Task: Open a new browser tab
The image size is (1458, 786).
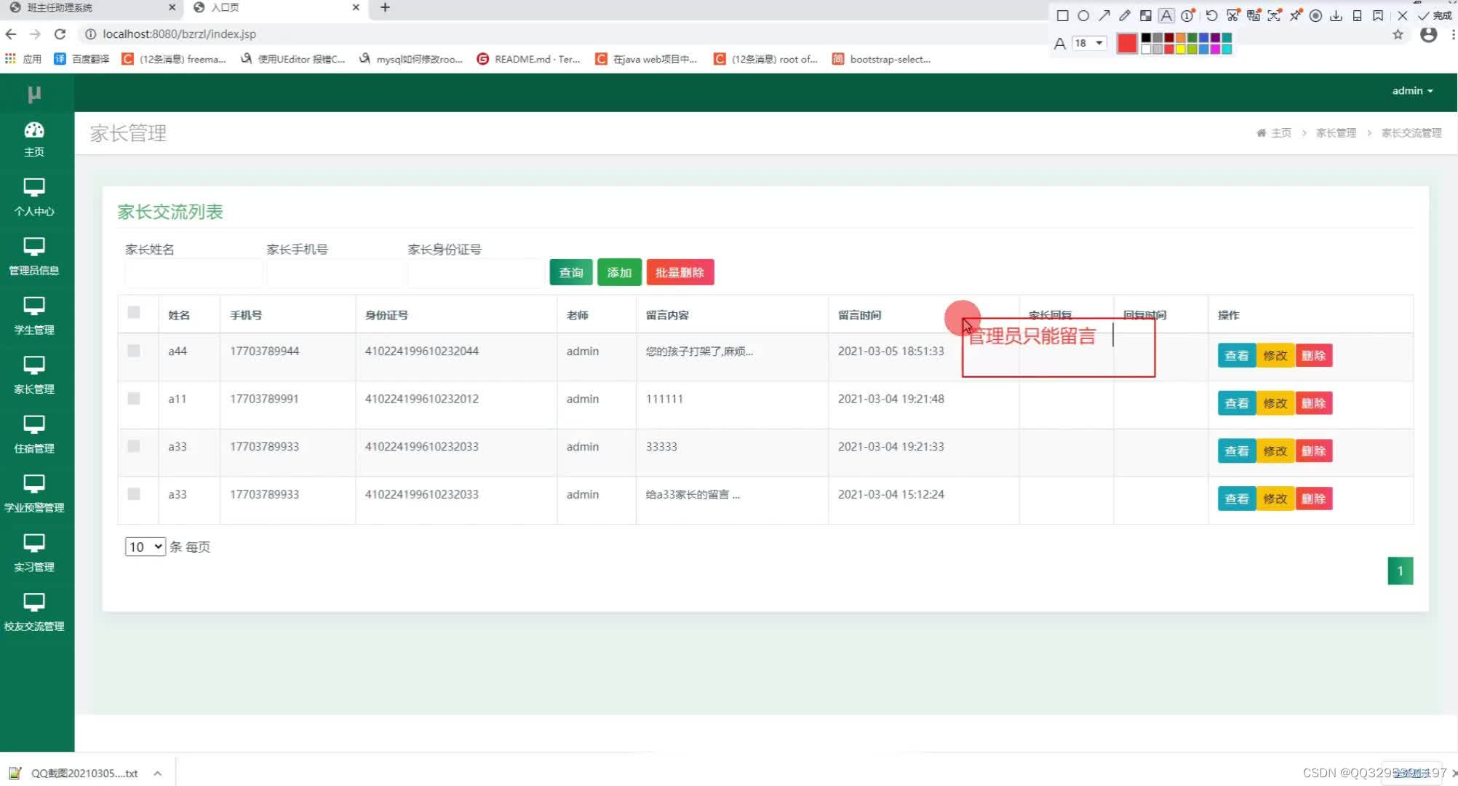Action: [386, 7]
